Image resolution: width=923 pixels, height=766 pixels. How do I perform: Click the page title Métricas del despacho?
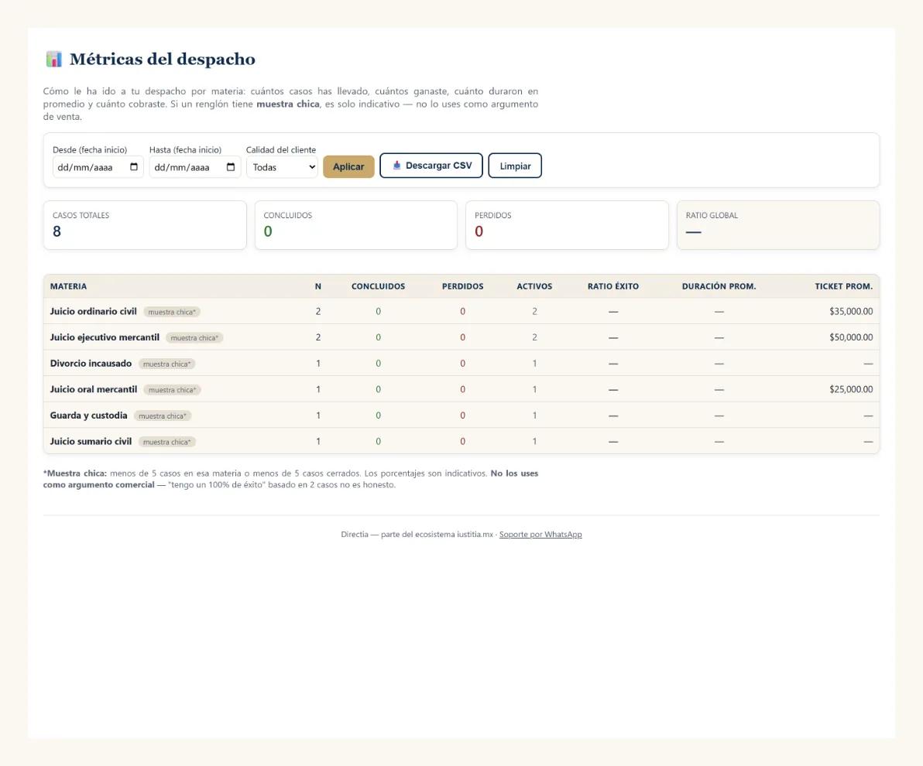(163, 59)
